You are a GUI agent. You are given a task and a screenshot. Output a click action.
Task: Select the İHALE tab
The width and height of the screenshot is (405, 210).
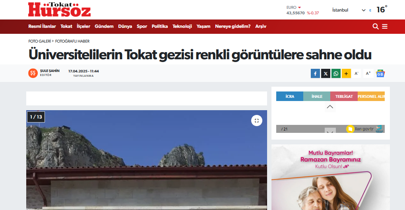click(317, 96)
